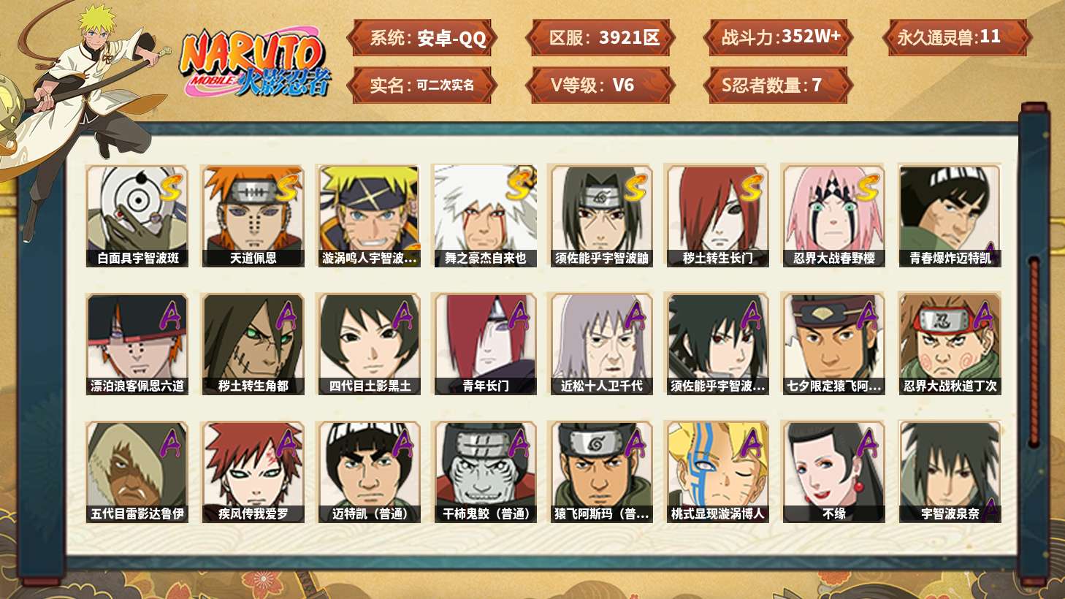Screen dimensions: 1065x599
Task: Pick the 忍界大战秋道丁次 ninja portrait
Action: [x=950, y=344]
